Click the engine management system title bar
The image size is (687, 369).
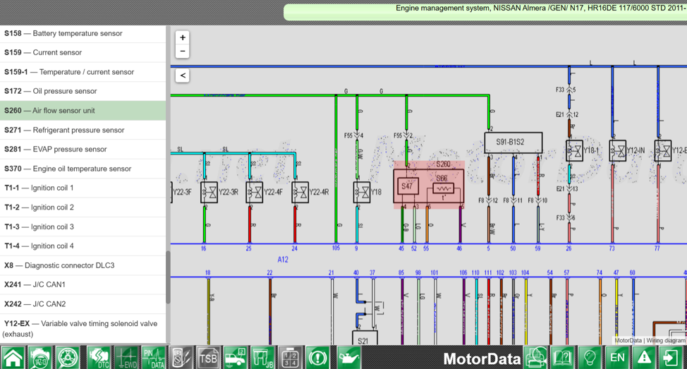(485, 12)
